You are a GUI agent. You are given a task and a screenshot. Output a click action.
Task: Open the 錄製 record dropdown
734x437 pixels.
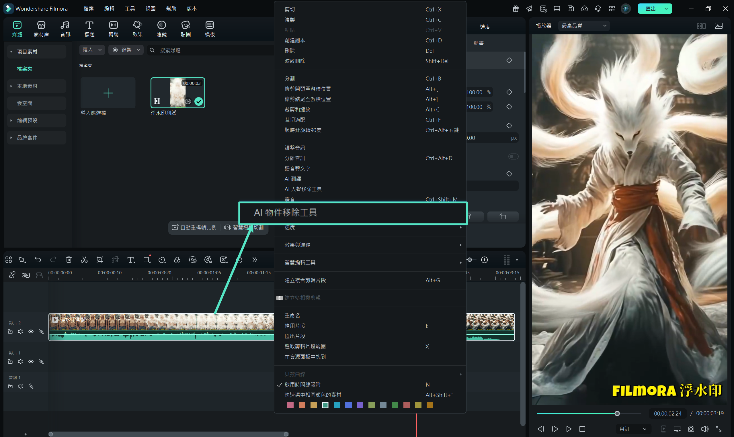(126, 50)
